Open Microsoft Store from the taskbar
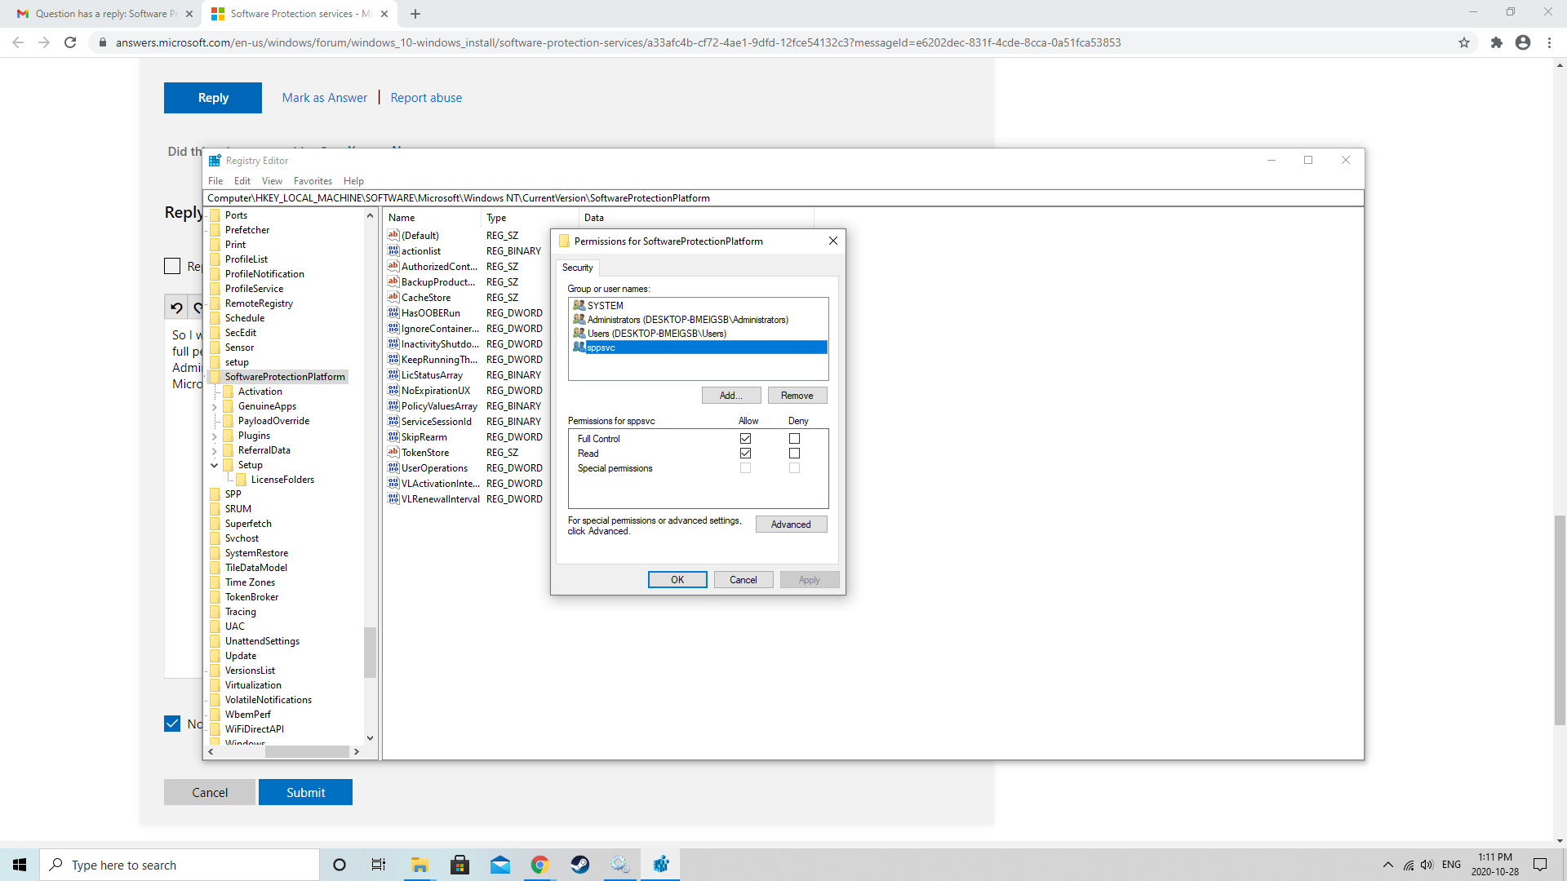 (x=459, y=865)
